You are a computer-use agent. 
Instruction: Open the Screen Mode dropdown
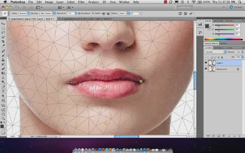70,7
